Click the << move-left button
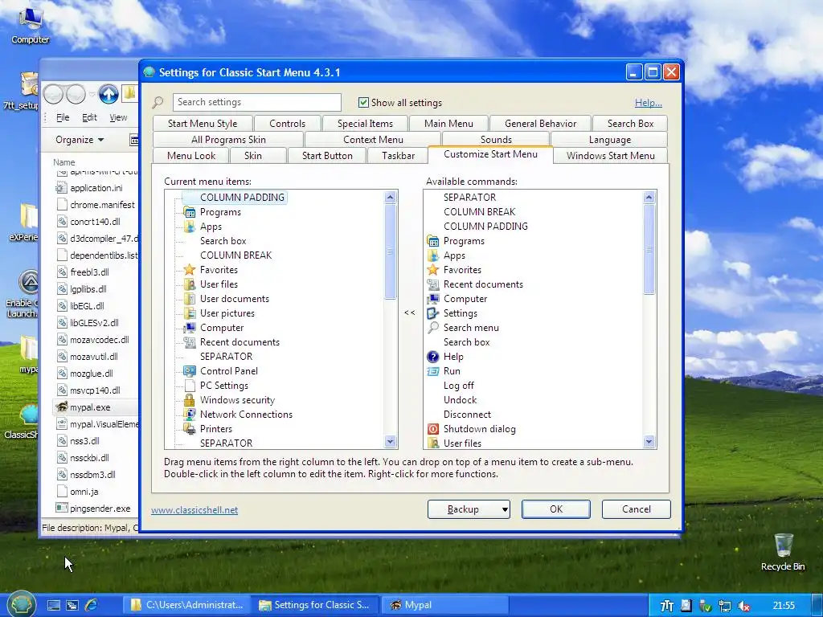The height and width of the screenshot is (617, 823). tap(410, 313)
